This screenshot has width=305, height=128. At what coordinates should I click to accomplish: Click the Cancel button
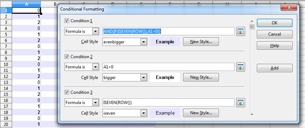pos(275,34)
